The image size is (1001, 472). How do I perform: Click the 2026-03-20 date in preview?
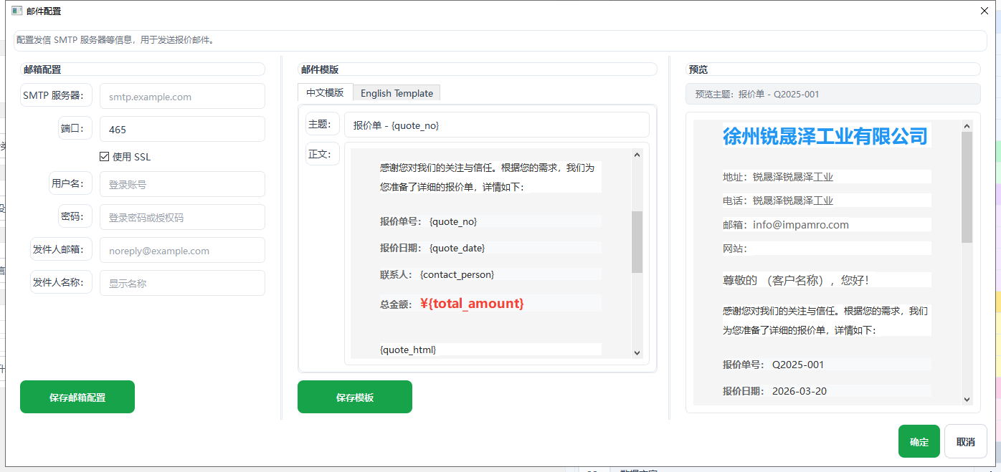799,391
